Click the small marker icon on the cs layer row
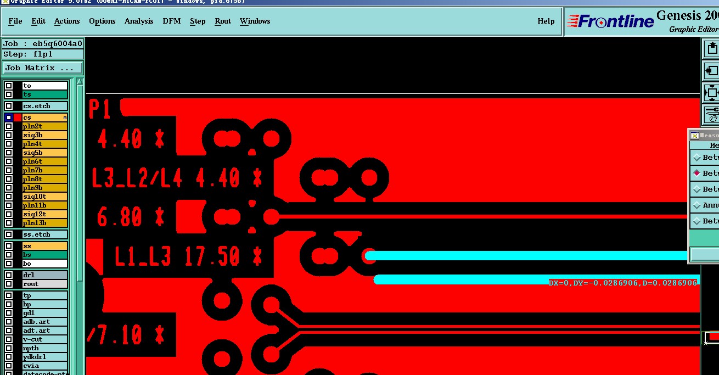This screenshot has width=719, height=375. tap(65, 117)
